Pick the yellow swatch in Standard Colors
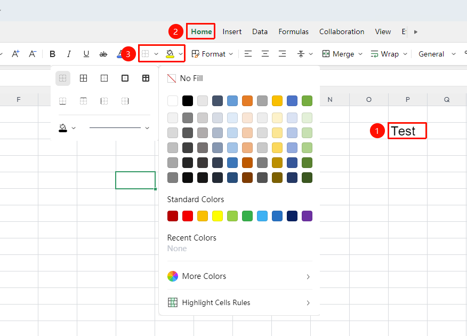The image size is (467, 336). [218, 216]
